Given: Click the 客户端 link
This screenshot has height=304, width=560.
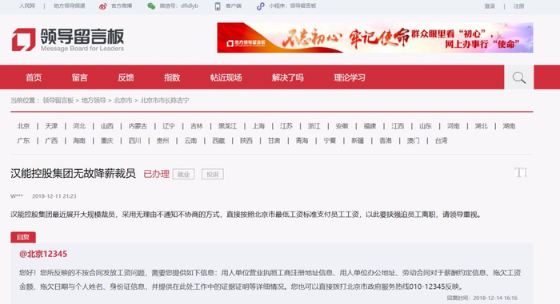Looking at the screenshot, I should (x=234, y=6).
